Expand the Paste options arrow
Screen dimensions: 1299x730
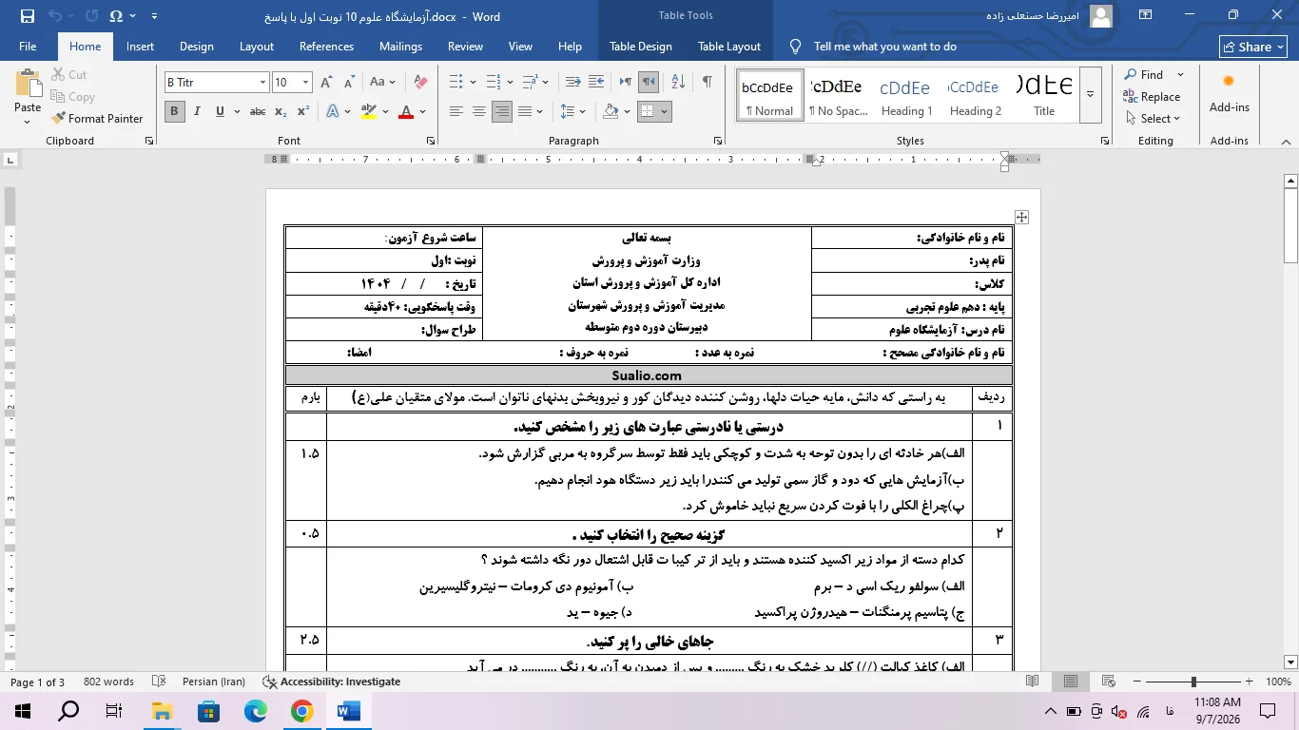[28, 122]
